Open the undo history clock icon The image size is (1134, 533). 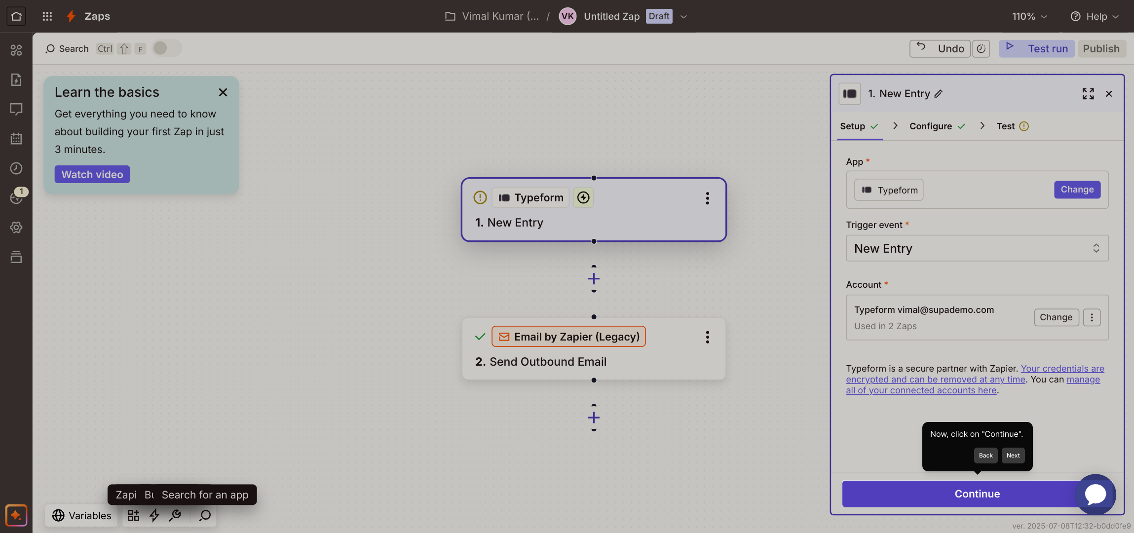click(x=981, y=48)
